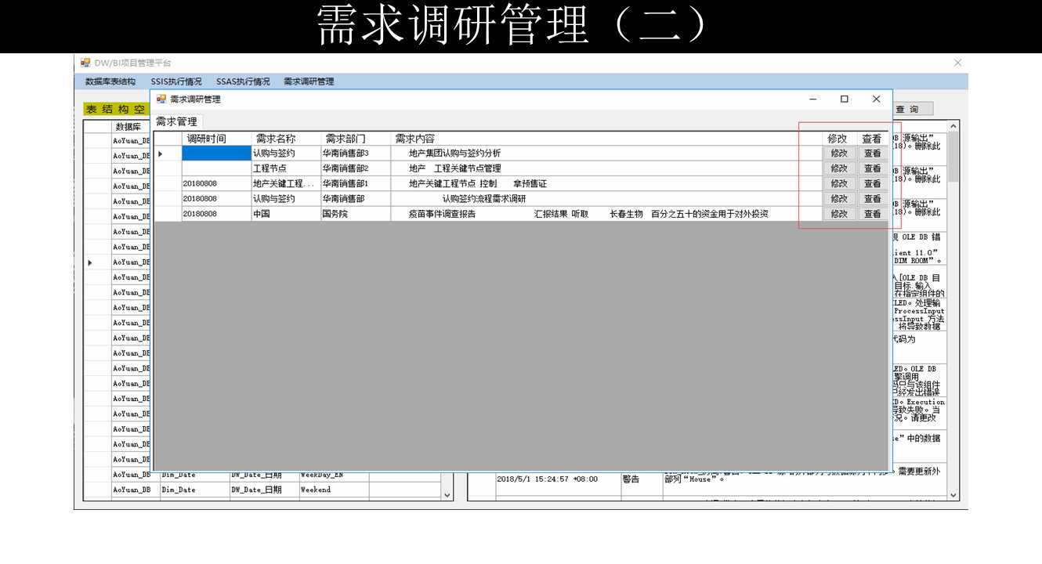The height and width of the screenshot is (564, 1042).
Task: Click 修改 button for 认购签约流程需求调研 row
Action: coord(839,199)
